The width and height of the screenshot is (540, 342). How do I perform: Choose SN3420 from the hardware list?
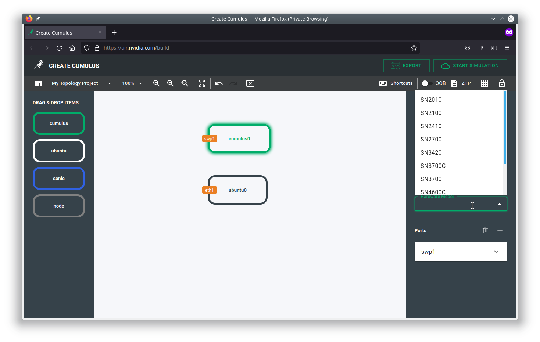click(459, 152)
